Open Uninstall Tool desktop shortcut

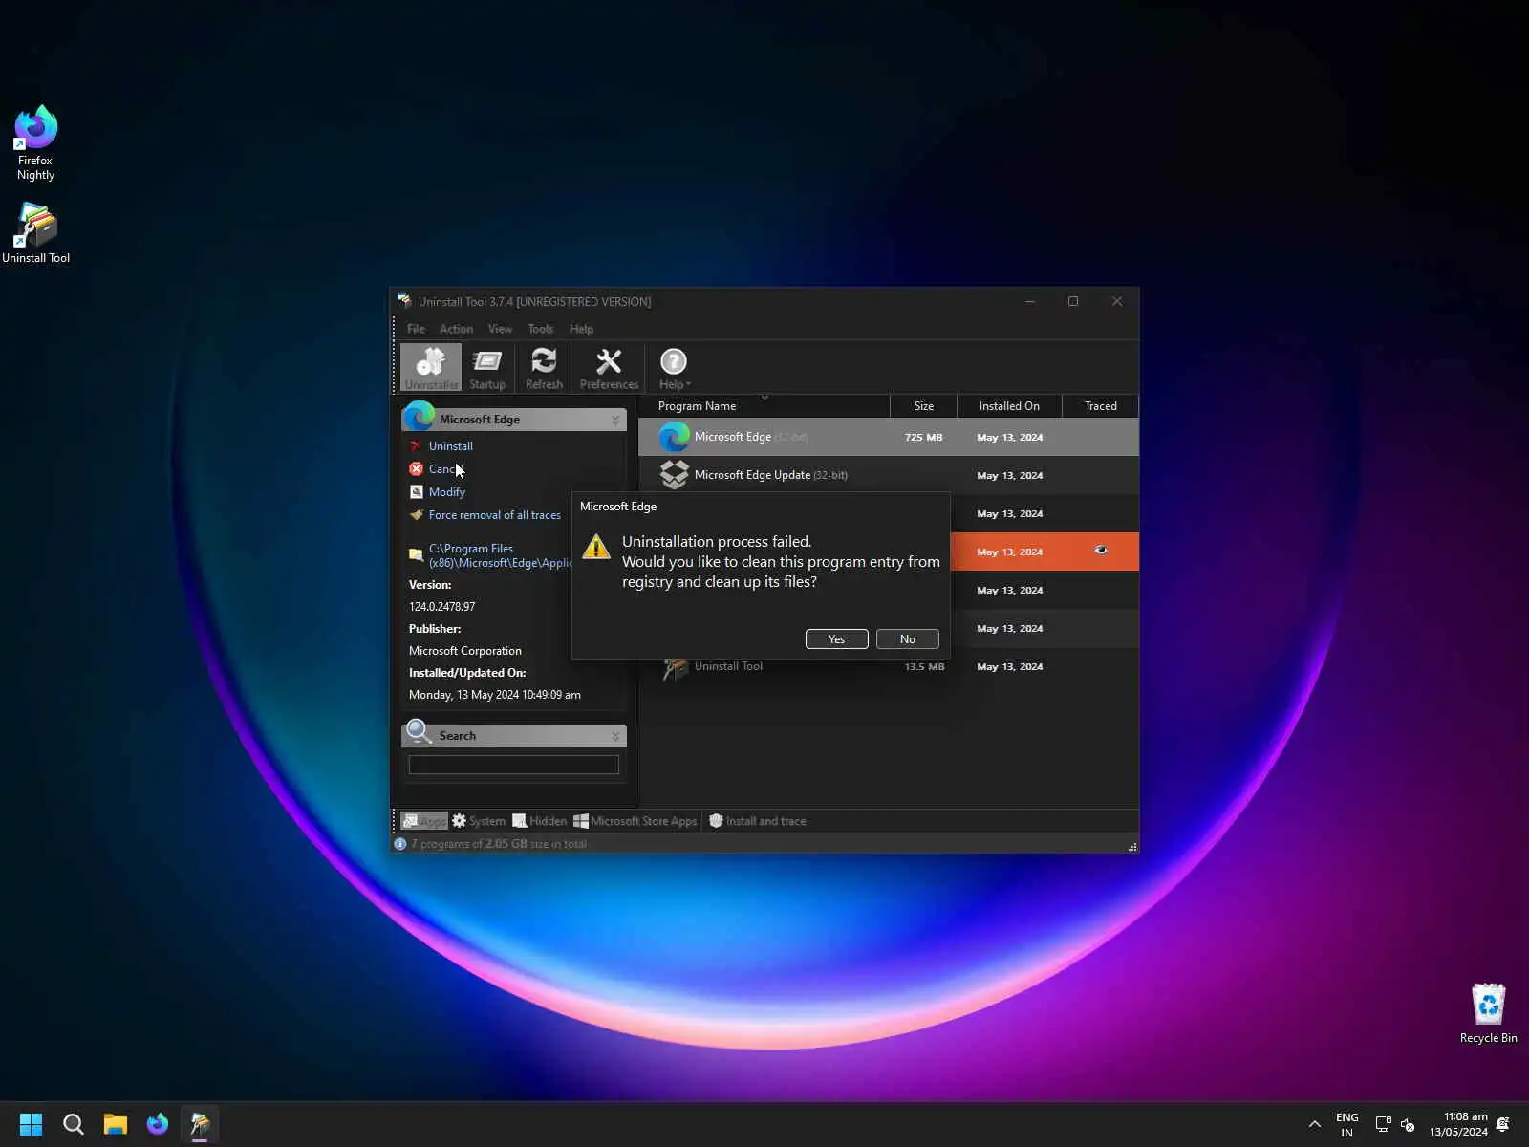point(35,233)
